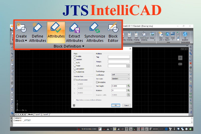
Task: Click the Default value input field
Action: pyautogui.click(x=117, y=66)
